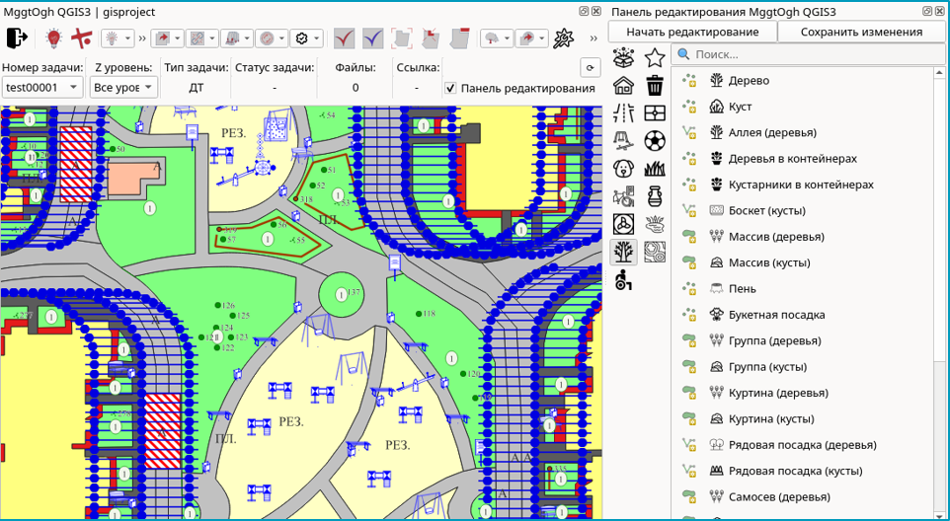Viewport: 950px width, 521px height.
Task: Click the Поиск search field
Action: coord(810,54)
